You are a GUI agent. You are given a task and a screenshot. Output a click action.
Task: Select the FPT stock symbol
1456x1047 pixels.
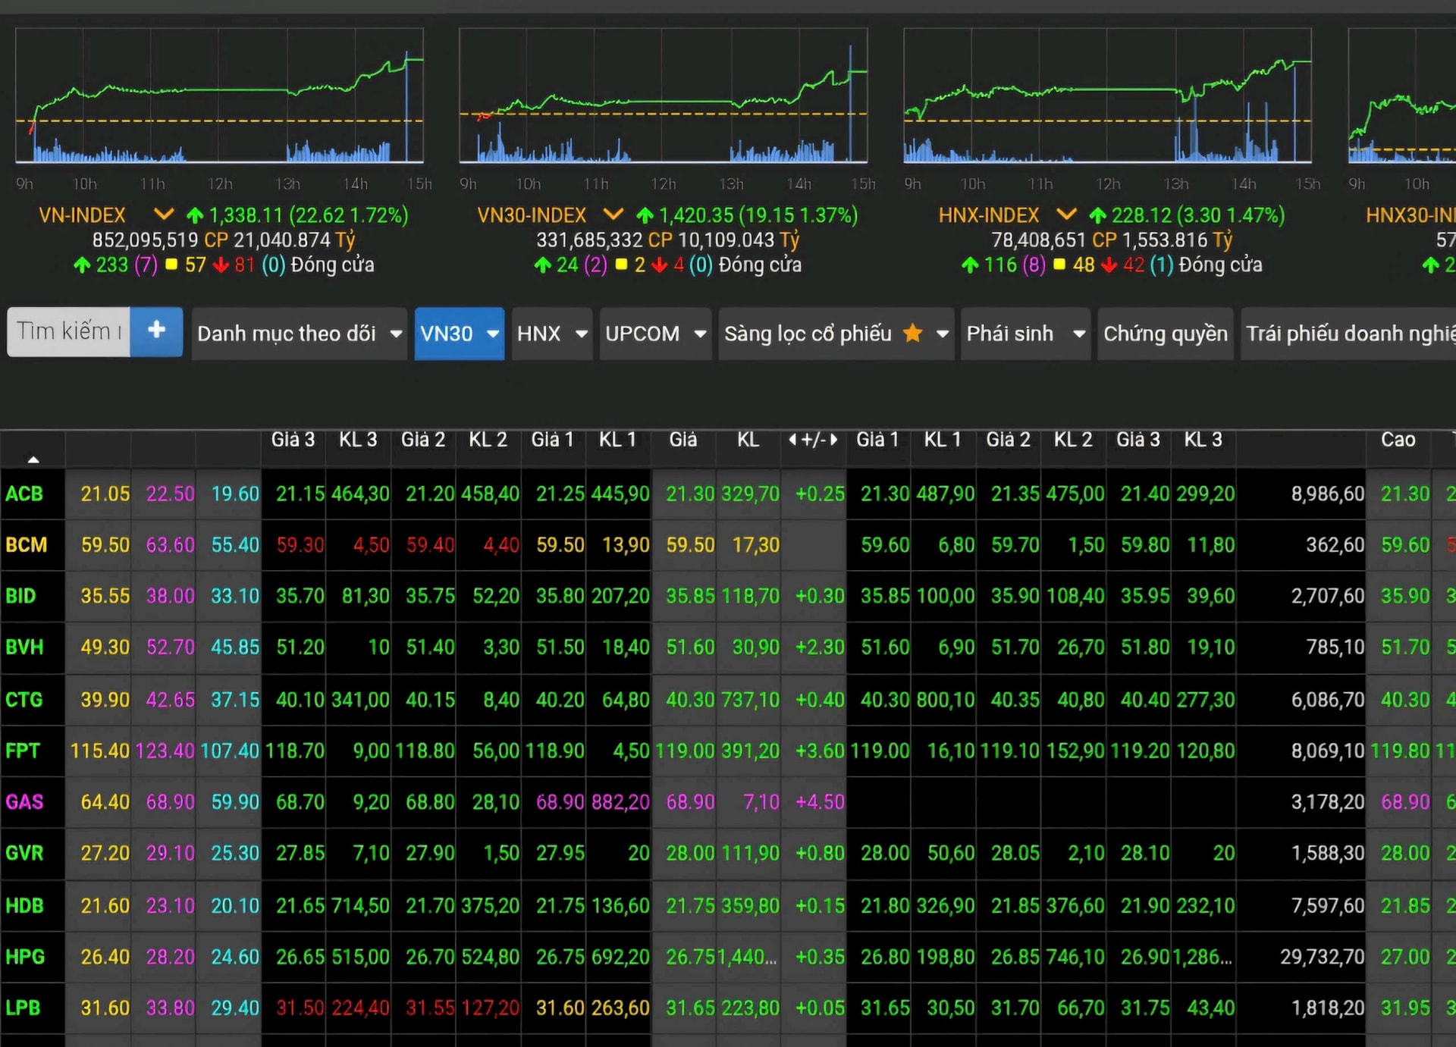(x=23, y=751)
